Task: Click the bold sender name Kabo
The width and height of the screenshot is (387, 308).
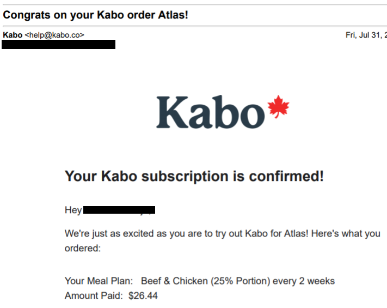Action: (x=13, y=35)
